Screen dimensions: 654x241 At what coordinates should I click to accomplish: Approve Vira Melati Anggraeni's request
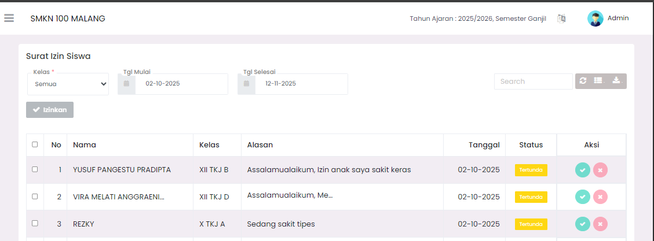coord(583,197)
